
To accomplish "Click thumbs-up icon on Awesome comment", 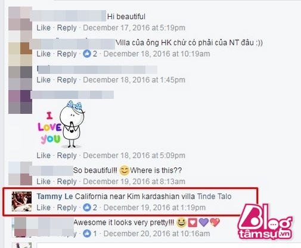I will [x=87, y=234].
